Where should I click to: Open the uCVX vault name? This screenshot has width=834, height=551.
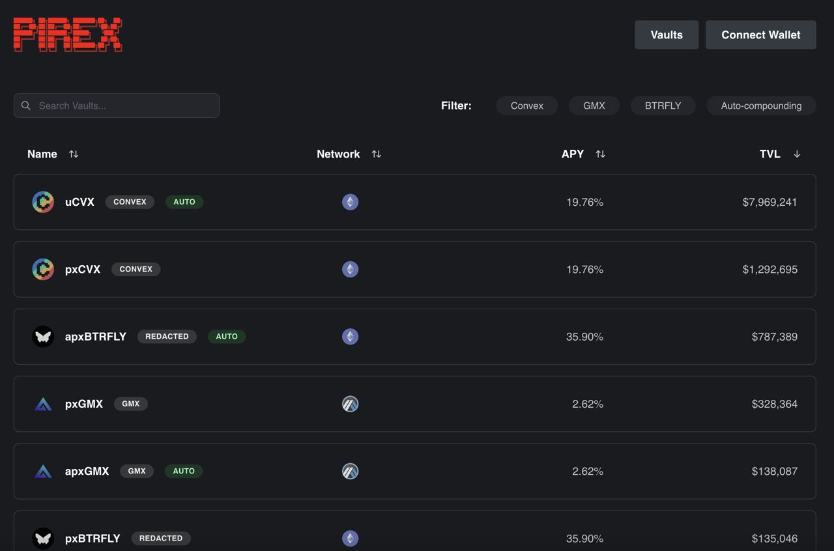79,202
